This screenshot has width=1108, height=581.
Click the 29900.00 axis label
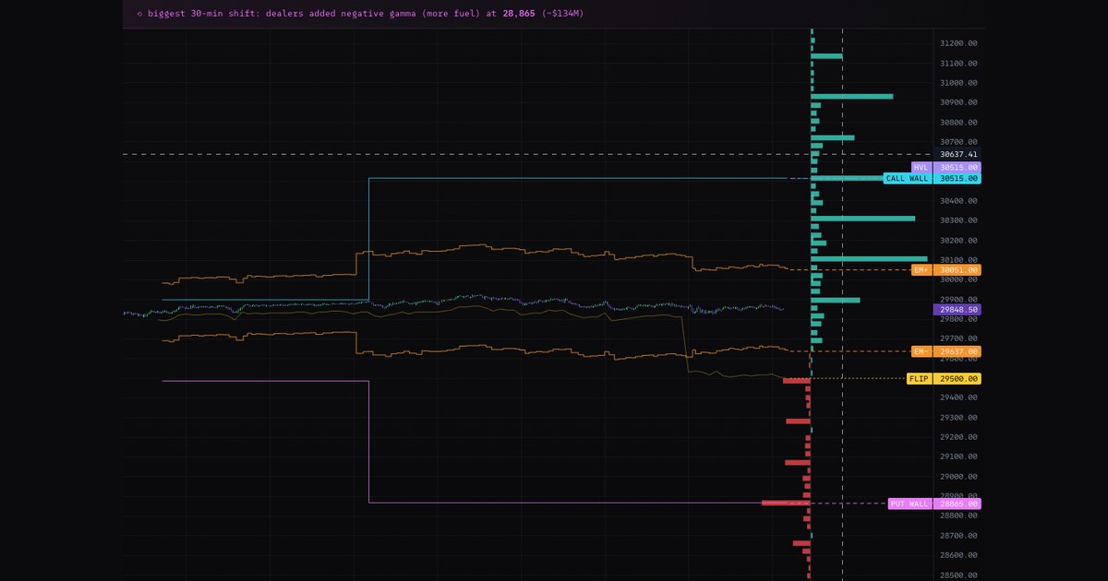pos(958,300)
